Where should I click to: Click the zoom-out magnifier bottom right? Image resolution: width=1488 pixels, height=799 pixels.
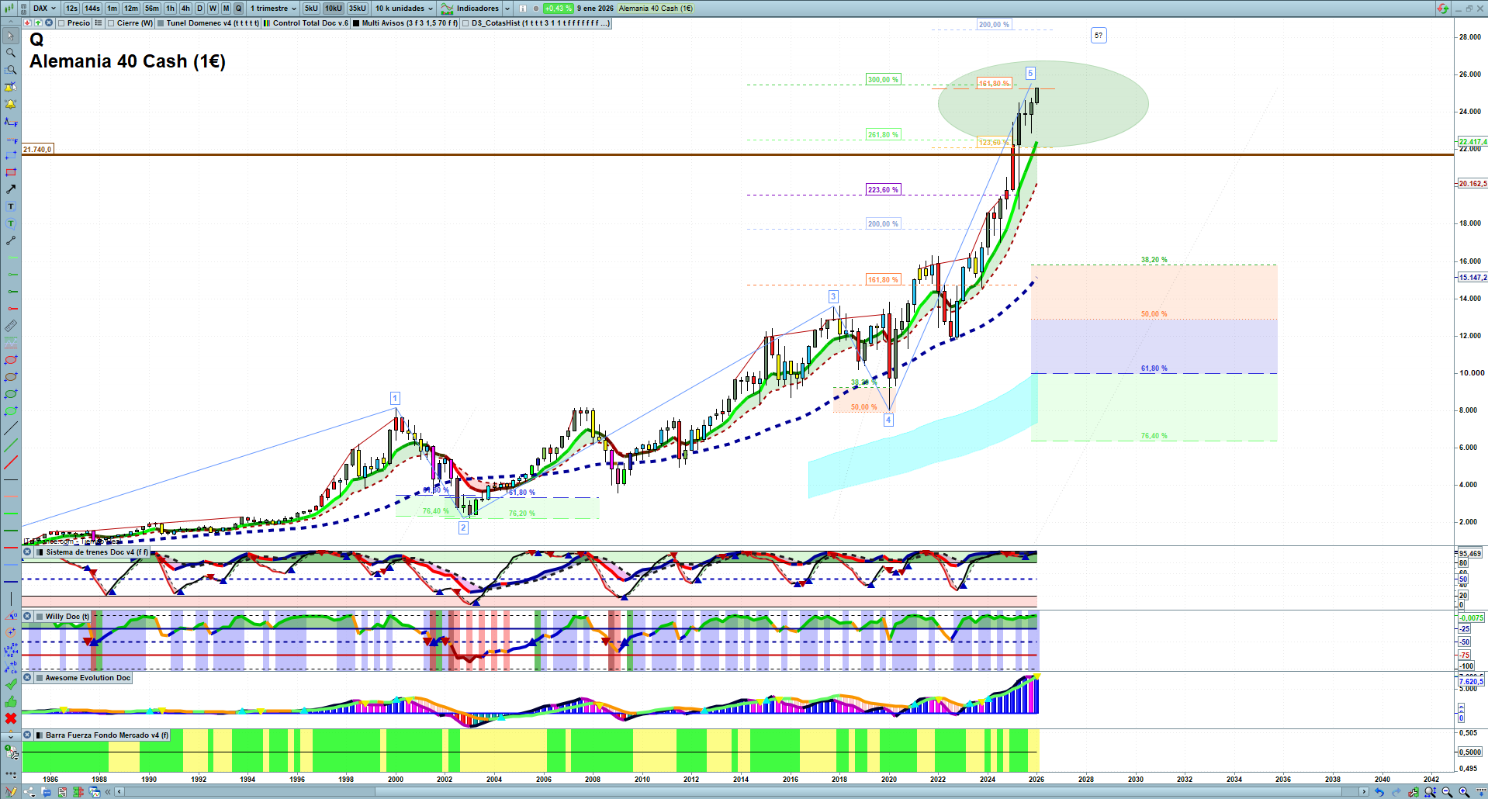click(1447, 792)
